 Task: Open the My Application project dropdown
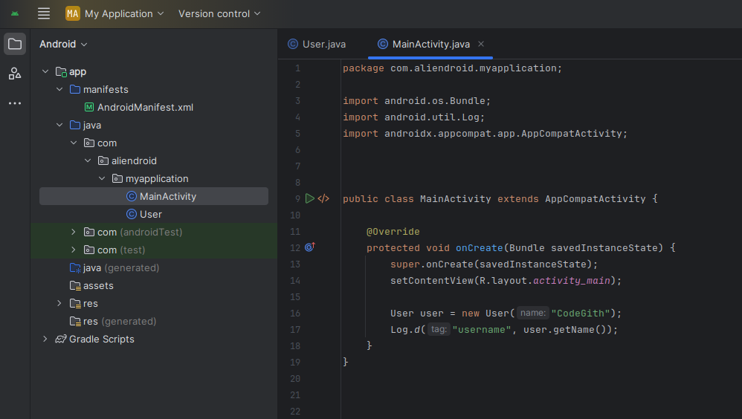tap(123, 13)
